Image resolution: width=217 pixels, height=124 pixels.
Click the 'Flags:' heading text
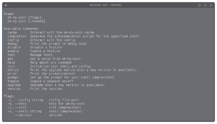coord(9,96)
